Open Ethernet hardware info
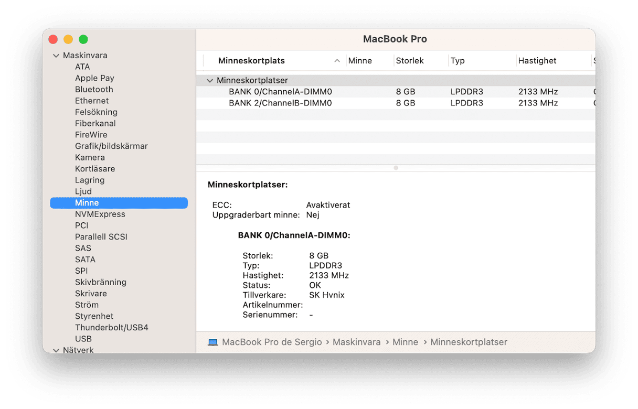The image size is (638, 409). [x=92, y=101]
